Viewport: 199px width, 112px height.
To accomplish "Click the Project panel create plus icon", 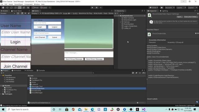I will click(2, 73).
